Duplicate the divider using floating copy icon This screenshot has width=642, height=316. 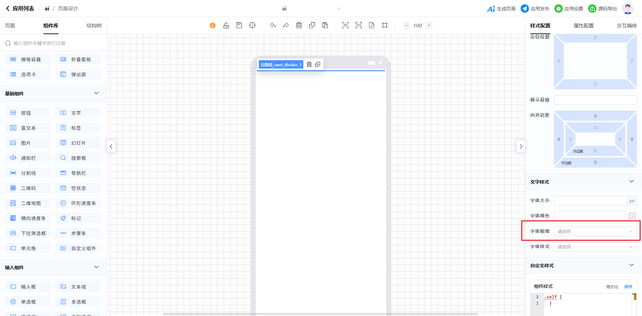318,65
